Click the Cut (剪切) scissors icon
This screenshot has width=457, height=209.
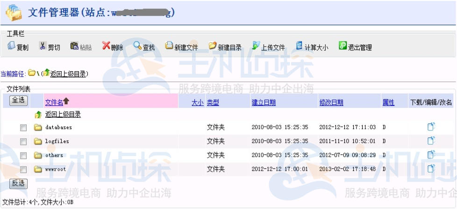click(43, 46)
